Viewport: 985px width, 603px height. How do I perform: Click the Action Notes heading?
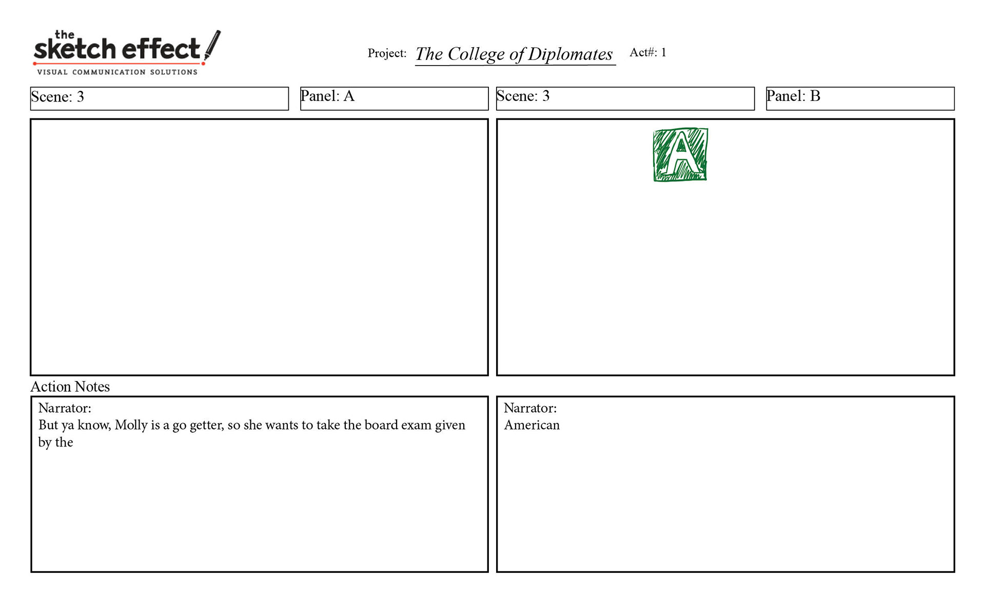(70, 387)
